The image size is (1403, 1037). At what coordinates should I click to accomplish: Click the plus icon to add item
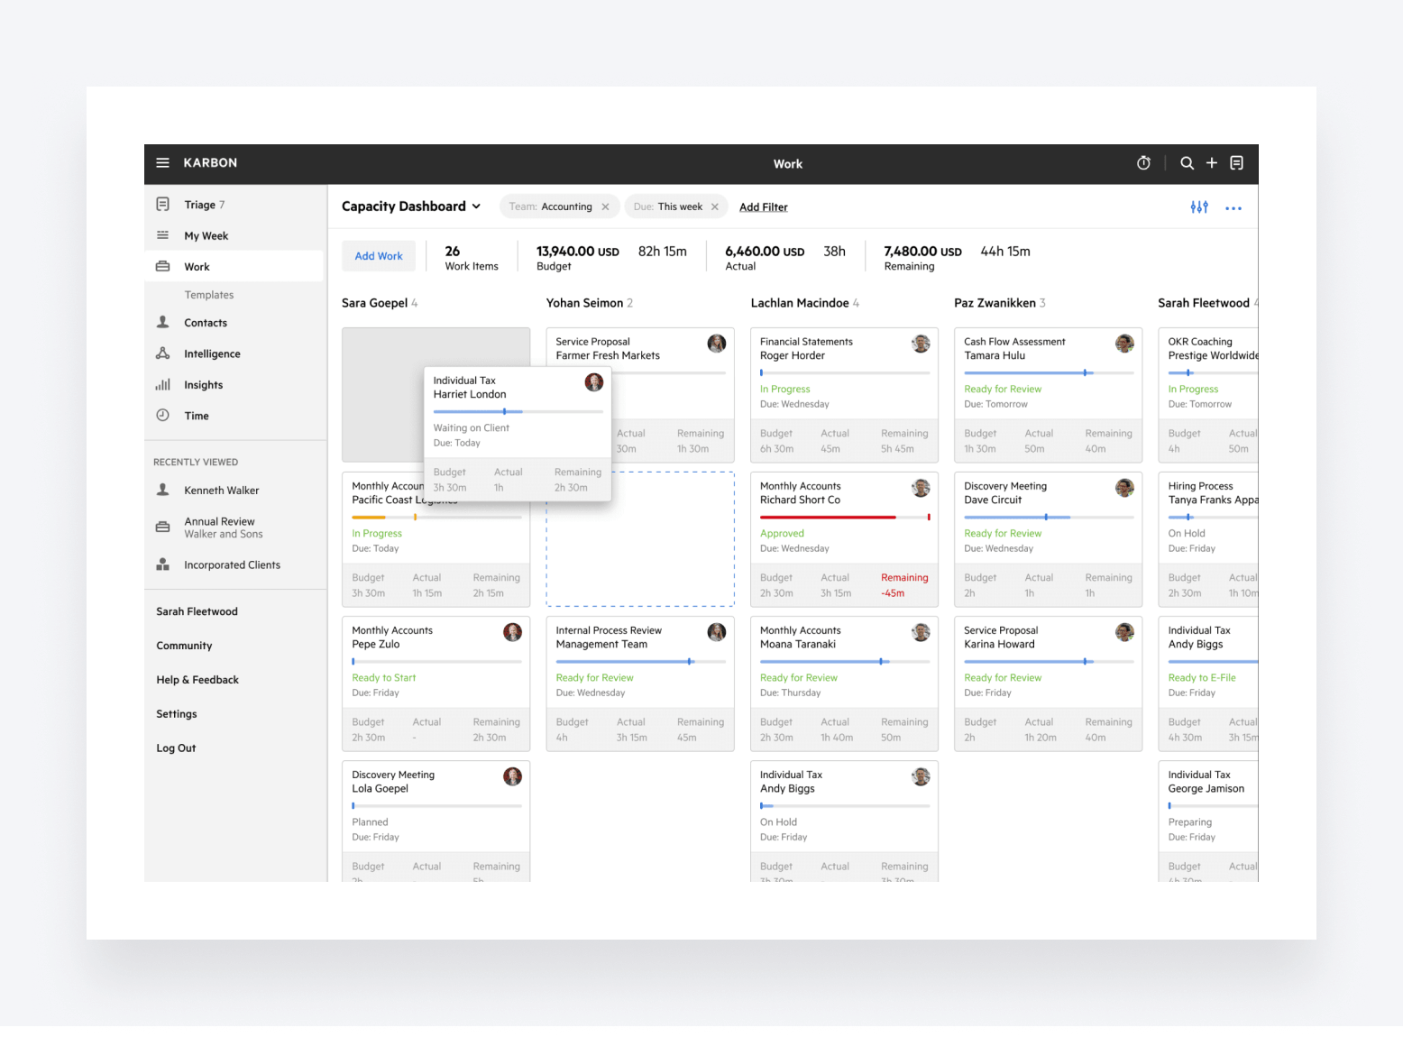[x=1211, y=163]
